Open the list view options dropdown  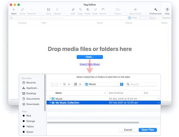[x=66, y=84]
